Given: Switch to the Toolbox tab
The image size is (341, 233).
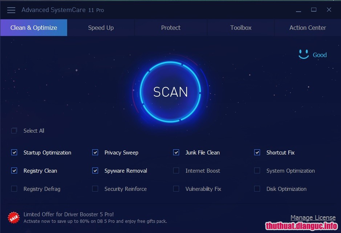Looking at the screenshot, I should coord(240,28).
